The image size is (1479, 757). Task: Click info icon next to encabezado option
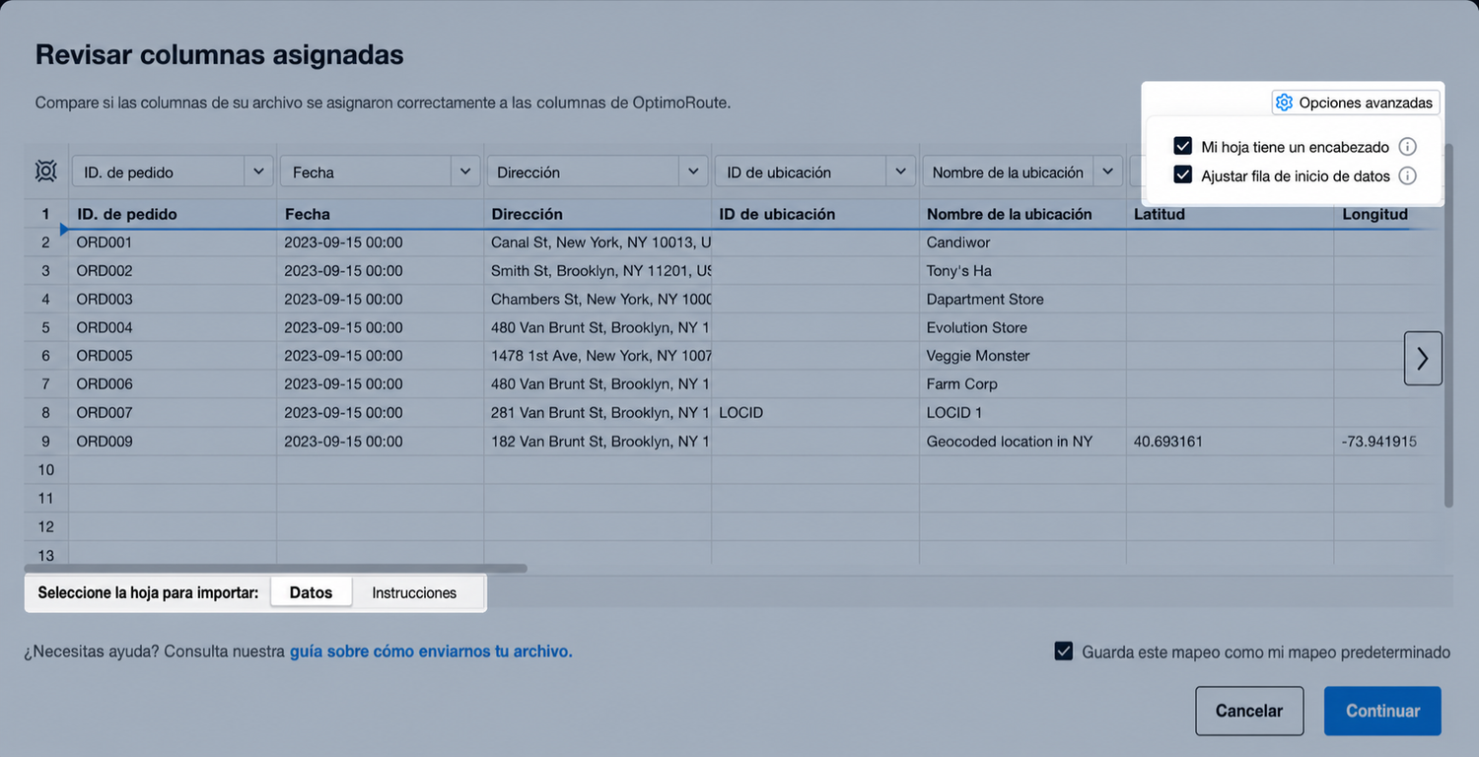pyautogui.click(x=1408, y=147)
